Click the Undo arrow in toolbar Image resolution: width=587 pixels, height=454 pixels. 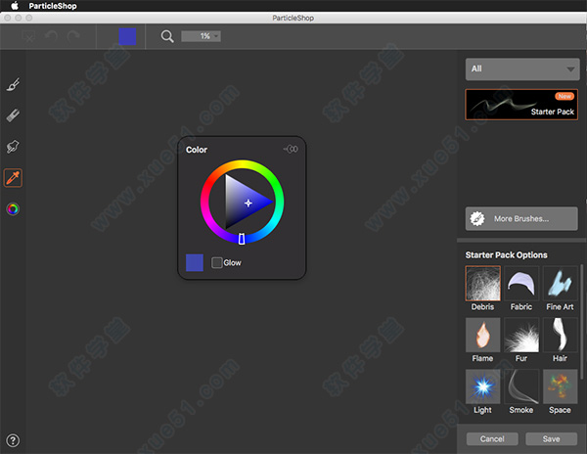click(51, 36)
